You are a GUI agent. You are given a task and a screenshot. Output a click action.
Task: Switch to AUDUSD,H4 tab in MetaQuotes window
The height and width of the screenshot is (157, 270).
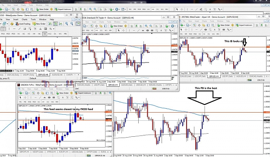tap(57, 75)
